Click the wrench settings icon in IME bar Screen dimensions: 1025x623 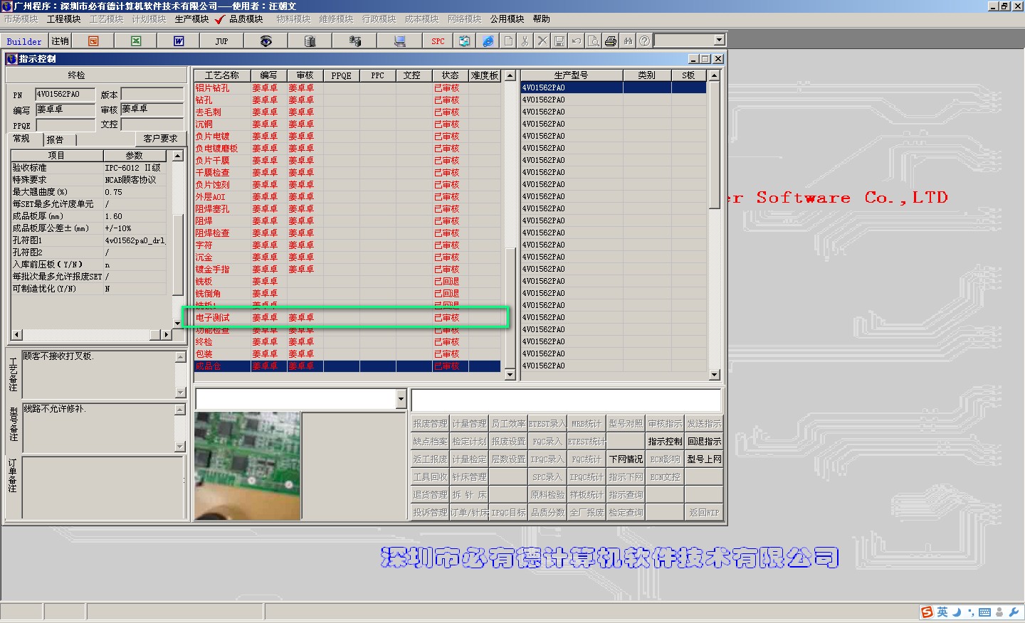[1014, 612]
